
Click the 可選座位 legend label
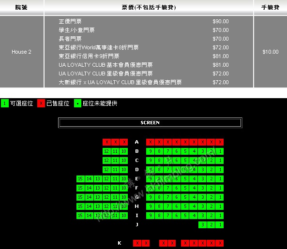click(x=22, y=103)
